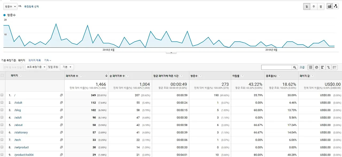Open /blog page external link icon
This screenshot has height=157, width=342.
click(x=61, y=110)
